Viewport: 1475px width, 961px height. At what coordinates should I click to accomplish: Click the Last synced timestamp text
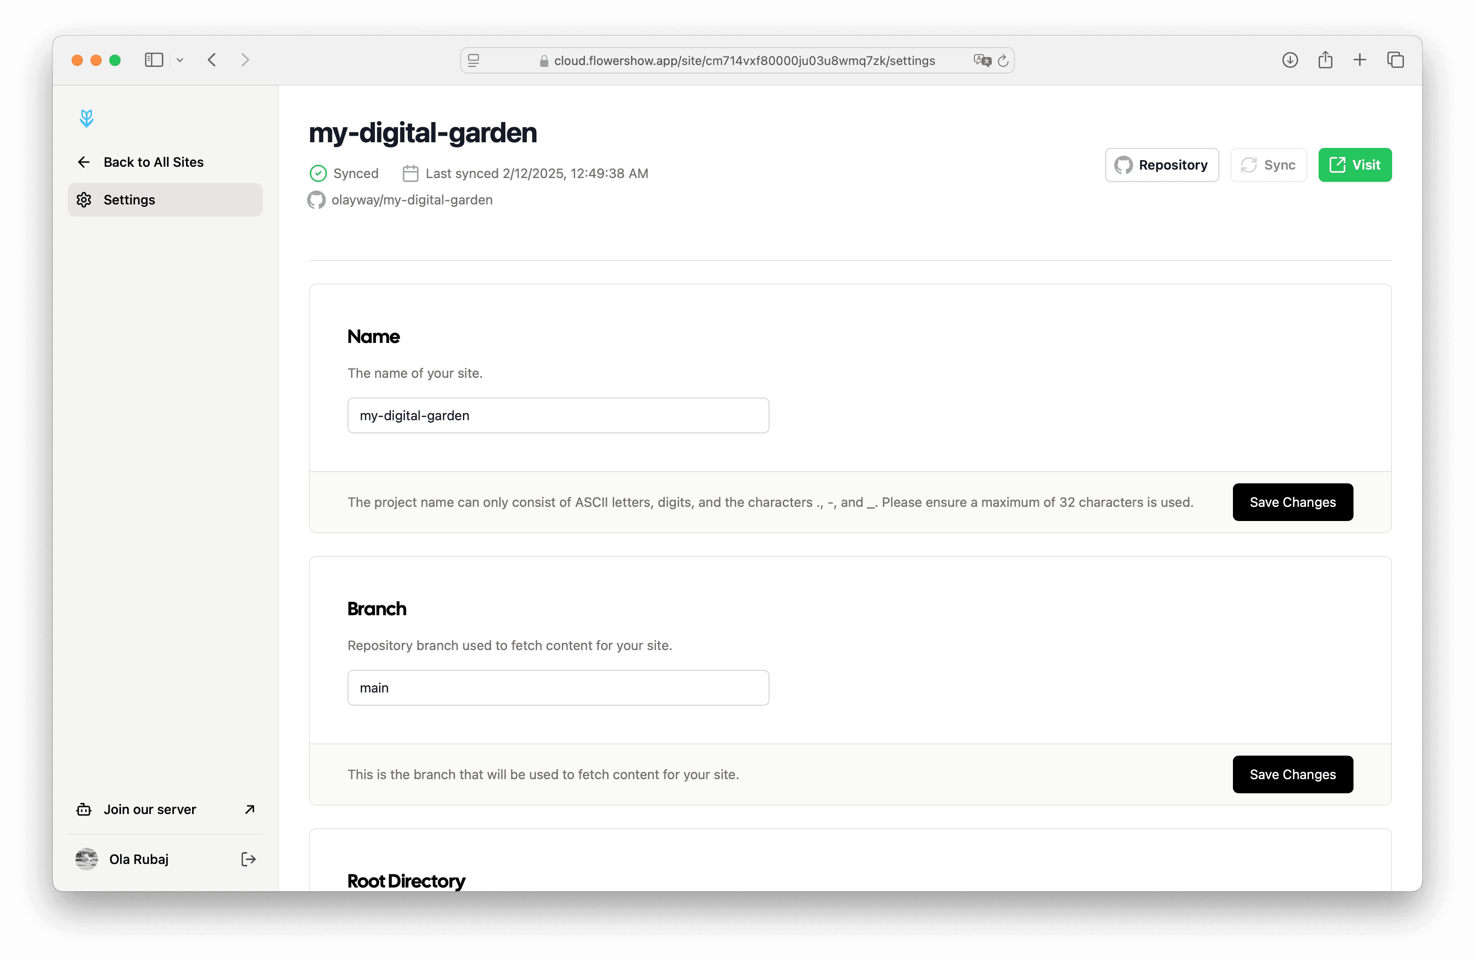pos(537,173)
